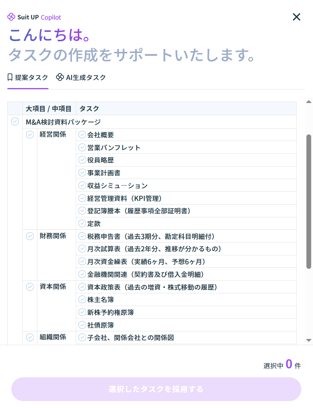Check the 会社概要 task icon

pos(82,135)
